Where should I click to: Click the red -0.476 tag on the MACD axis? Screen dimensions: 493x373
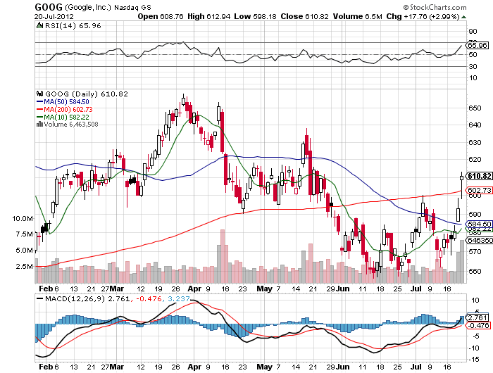[x=478, y=325]
